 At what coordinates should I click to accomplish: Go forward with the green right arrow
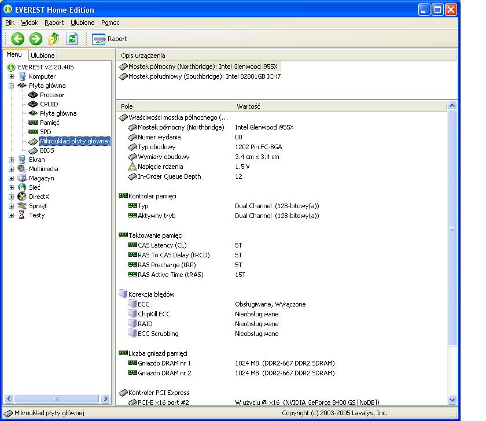(36, 39)
